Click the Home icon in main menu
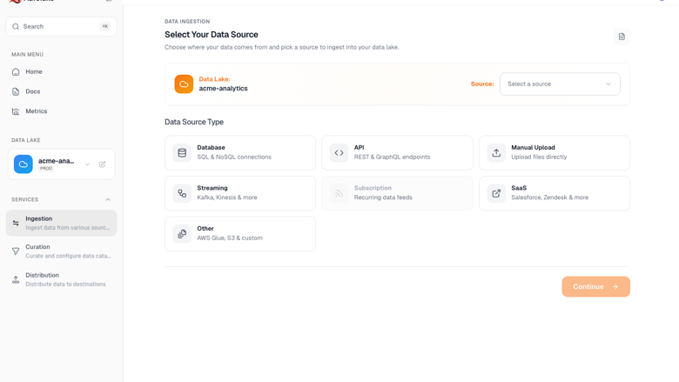This screenshot has height=382, width=679. click(x=16, y=72)
